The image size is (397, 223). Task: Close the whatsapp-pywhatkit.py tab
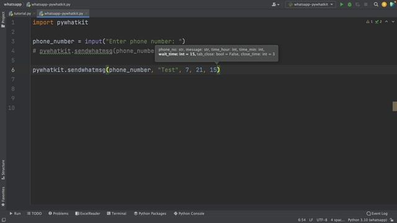(86, 14)
